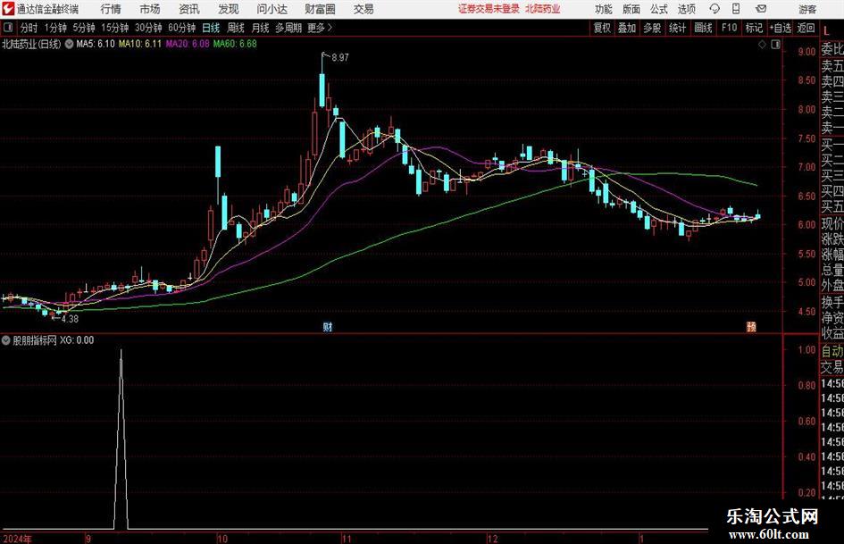Open the mobile phone icon
Image resolution: width=844 pixels, height=544 pixels.
[x=736, y=9]
